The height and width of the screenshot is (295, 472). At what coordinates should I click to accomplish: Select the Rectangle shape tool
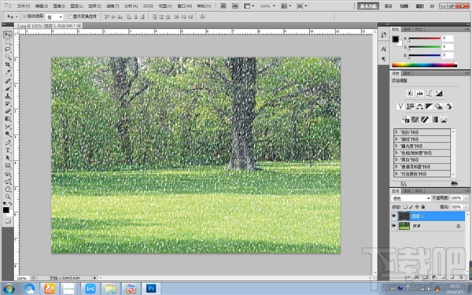click(x=8, y=165)
